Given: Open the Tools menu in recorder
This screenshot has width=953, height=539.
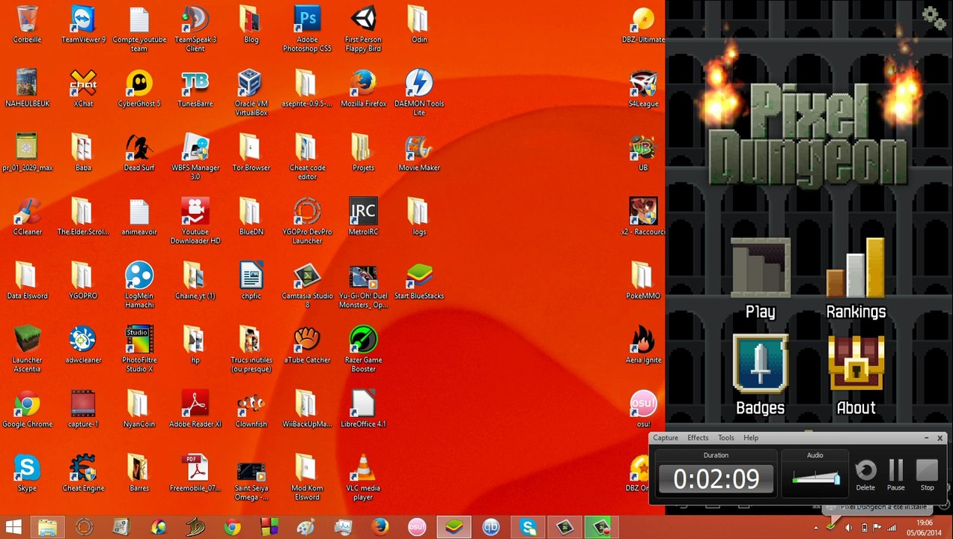Looking at the screenshot, I should pos(726,438).
